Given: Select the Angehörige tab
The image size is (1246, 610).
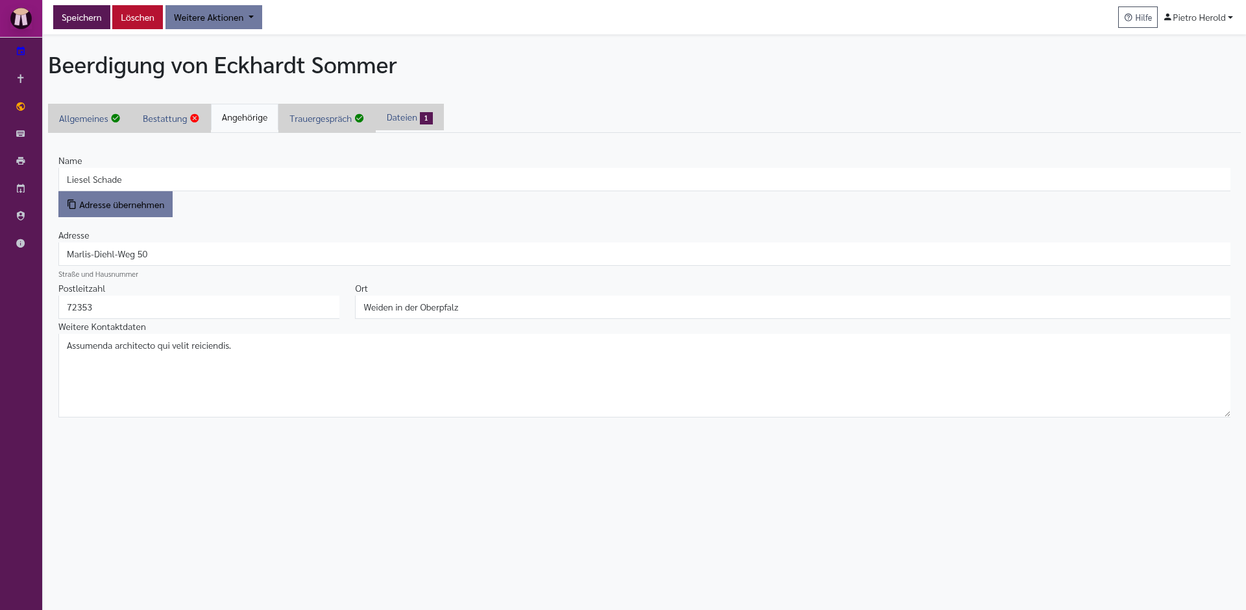Looking at the screenshot, I should [245, 118].
